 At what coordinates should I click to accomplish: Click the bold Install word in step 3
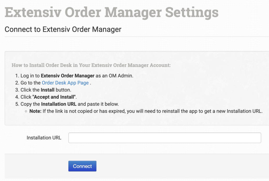(48, 90)
